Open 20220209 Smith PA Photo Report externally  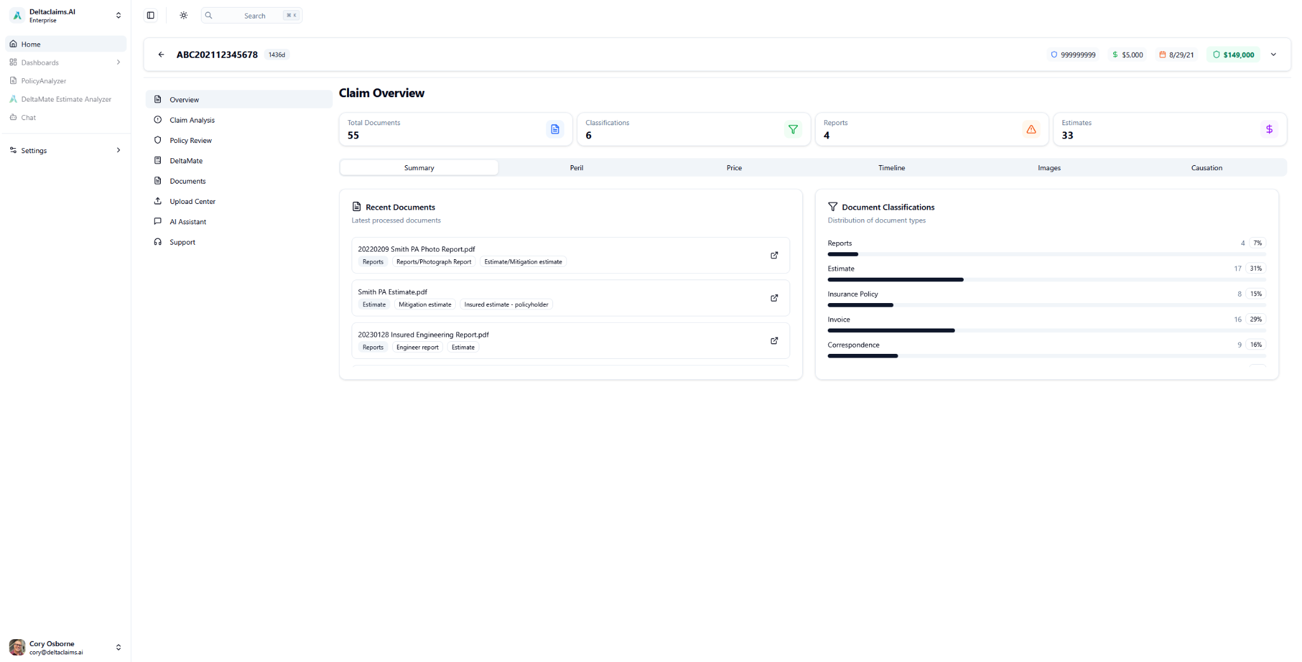pyautogui.click(x=774, y=255)
